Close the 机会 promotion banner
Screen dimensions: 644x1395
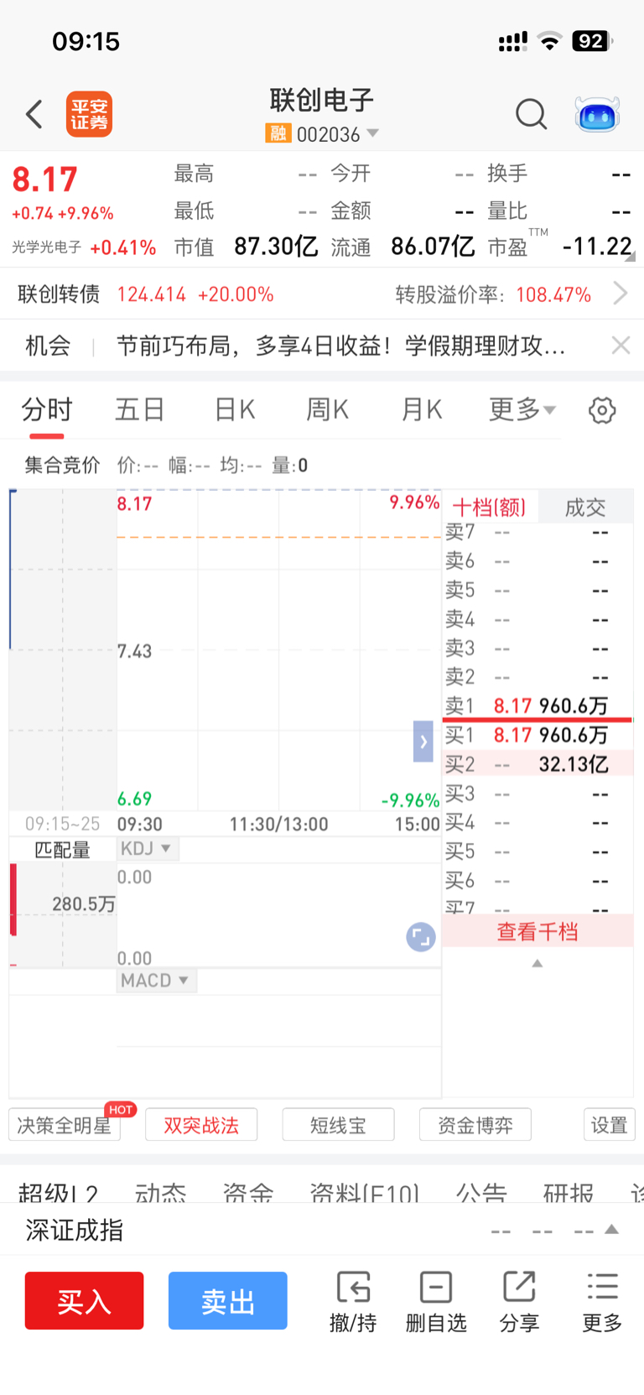click(x=621, y=345)
